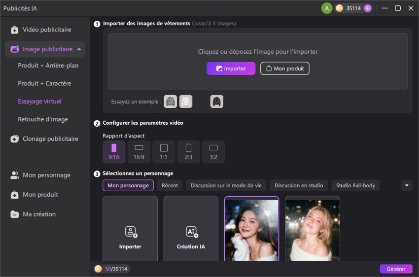Click the Mon personnage people icon
The width and height of the screenshot is (419, 277).
click(x=14, y=175)
